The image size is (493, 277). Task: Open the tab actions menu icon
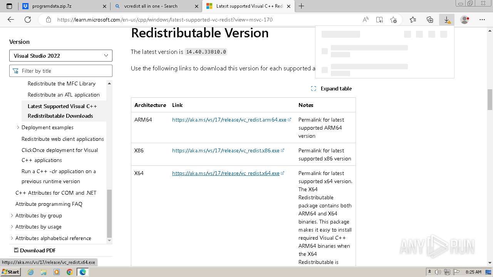tap(9, 6)
